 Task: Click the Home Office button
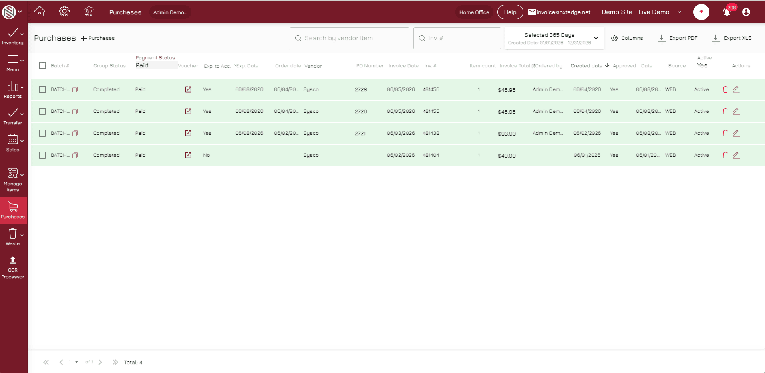474,12
